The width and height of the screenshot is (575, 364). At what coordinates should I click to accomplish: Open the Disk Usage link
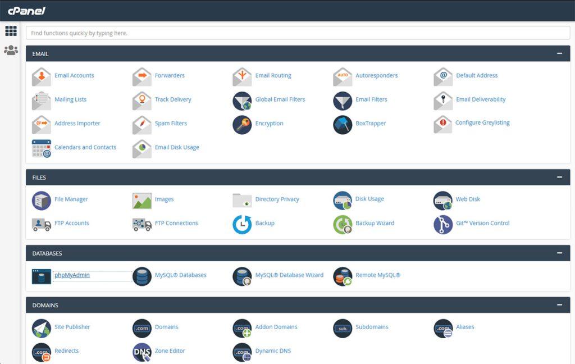(369, 198)
